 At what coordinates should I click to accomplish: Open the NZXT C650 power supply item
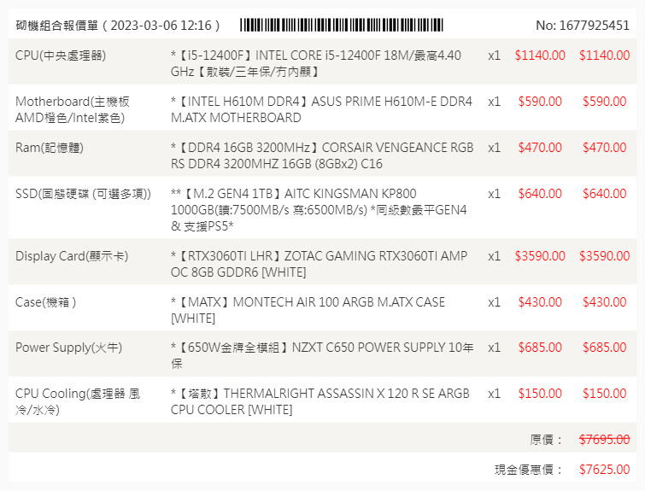tap(320, 355)
